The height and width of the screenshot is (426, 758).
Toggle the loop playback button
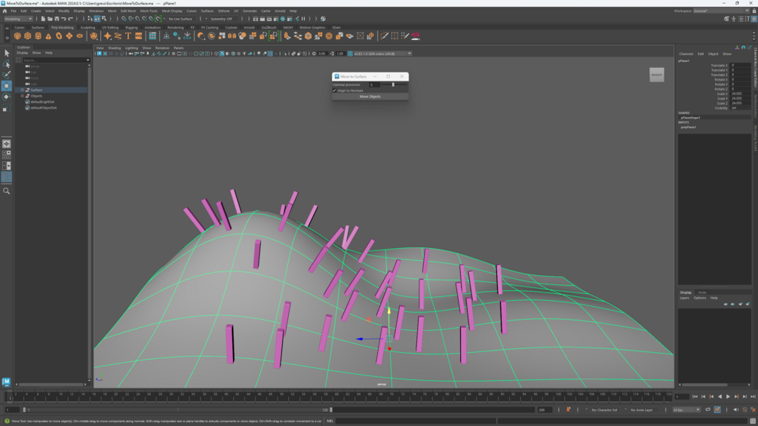[x=707, y=409]
